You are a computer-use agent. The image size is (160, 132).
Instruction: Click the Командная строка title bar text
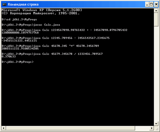coord(23,5)
